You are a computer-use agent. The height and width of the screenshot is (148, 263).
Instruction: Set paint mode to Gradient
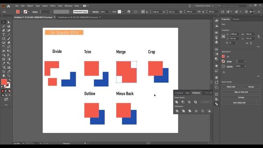click(x=6, y=91)
